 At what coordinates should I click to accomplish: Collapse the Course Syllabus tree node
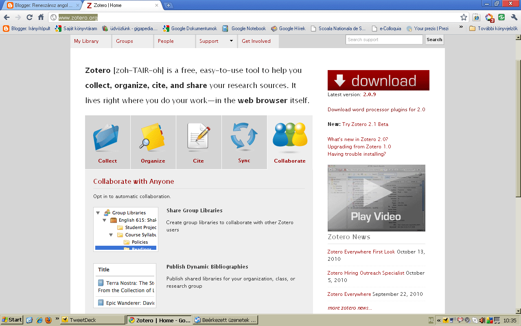click(x=111, y=235)
